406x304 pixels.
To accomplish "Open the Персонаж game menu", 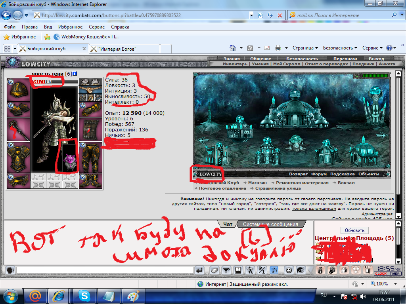I will (345, 59).
